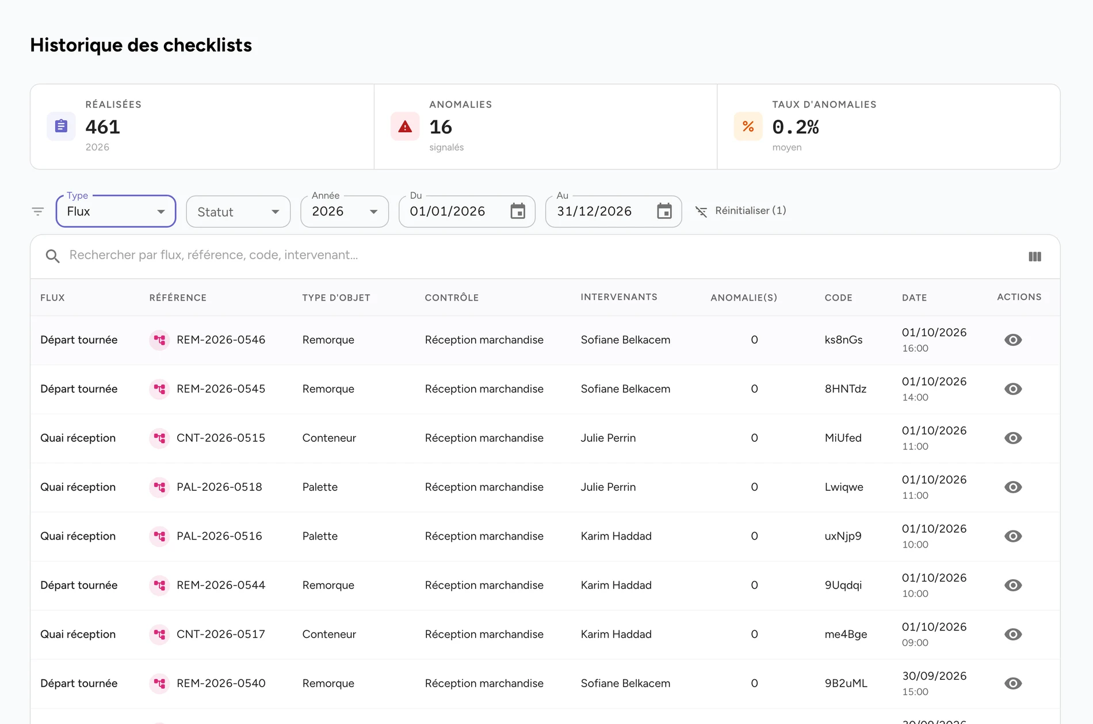Sort by the FLUX column header
The width and height of the screenshot is (1093, 724).
click(52, 298)
